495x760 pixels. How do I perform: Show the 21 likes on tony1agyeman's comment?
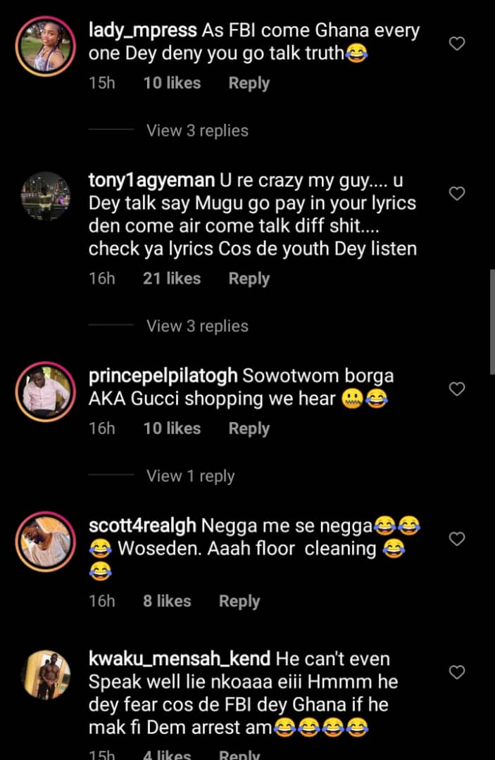pyautogui.click(x=172, y=279)
